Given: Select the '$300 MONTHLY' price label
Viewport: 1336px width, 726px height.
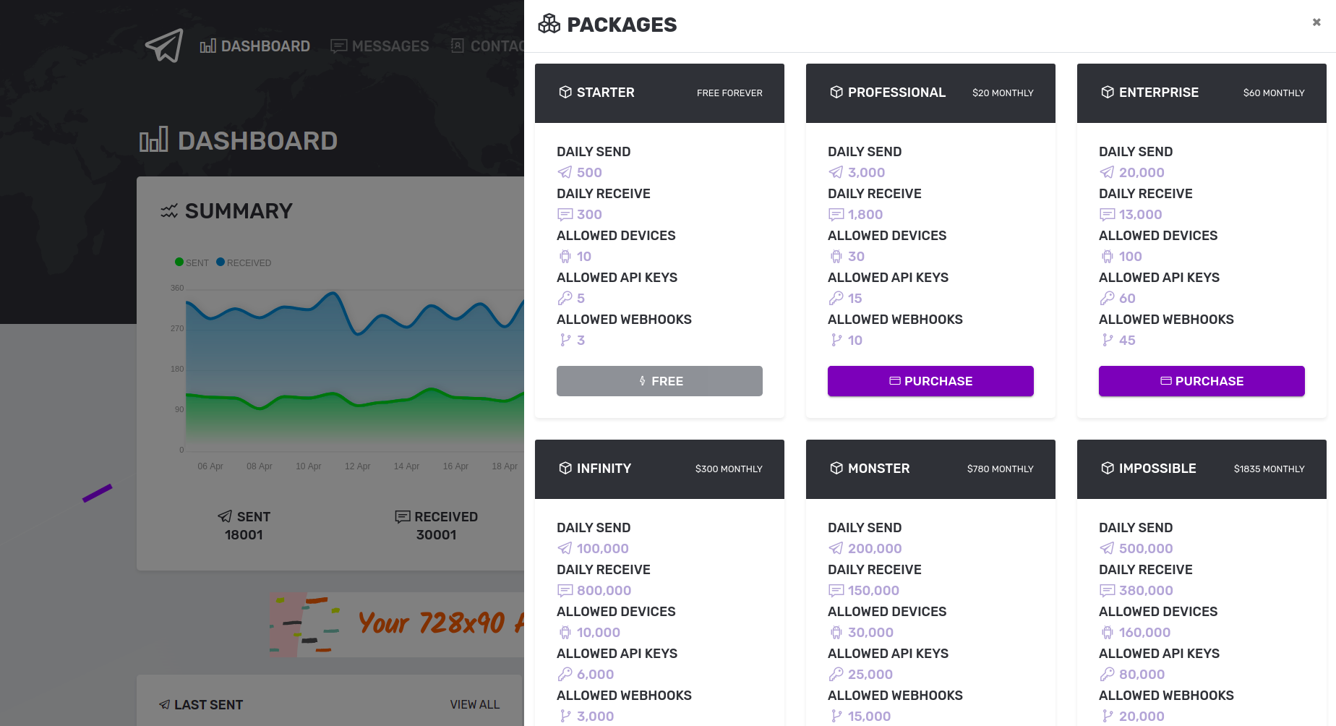Looking at the screenshot, I should point(729,469).
